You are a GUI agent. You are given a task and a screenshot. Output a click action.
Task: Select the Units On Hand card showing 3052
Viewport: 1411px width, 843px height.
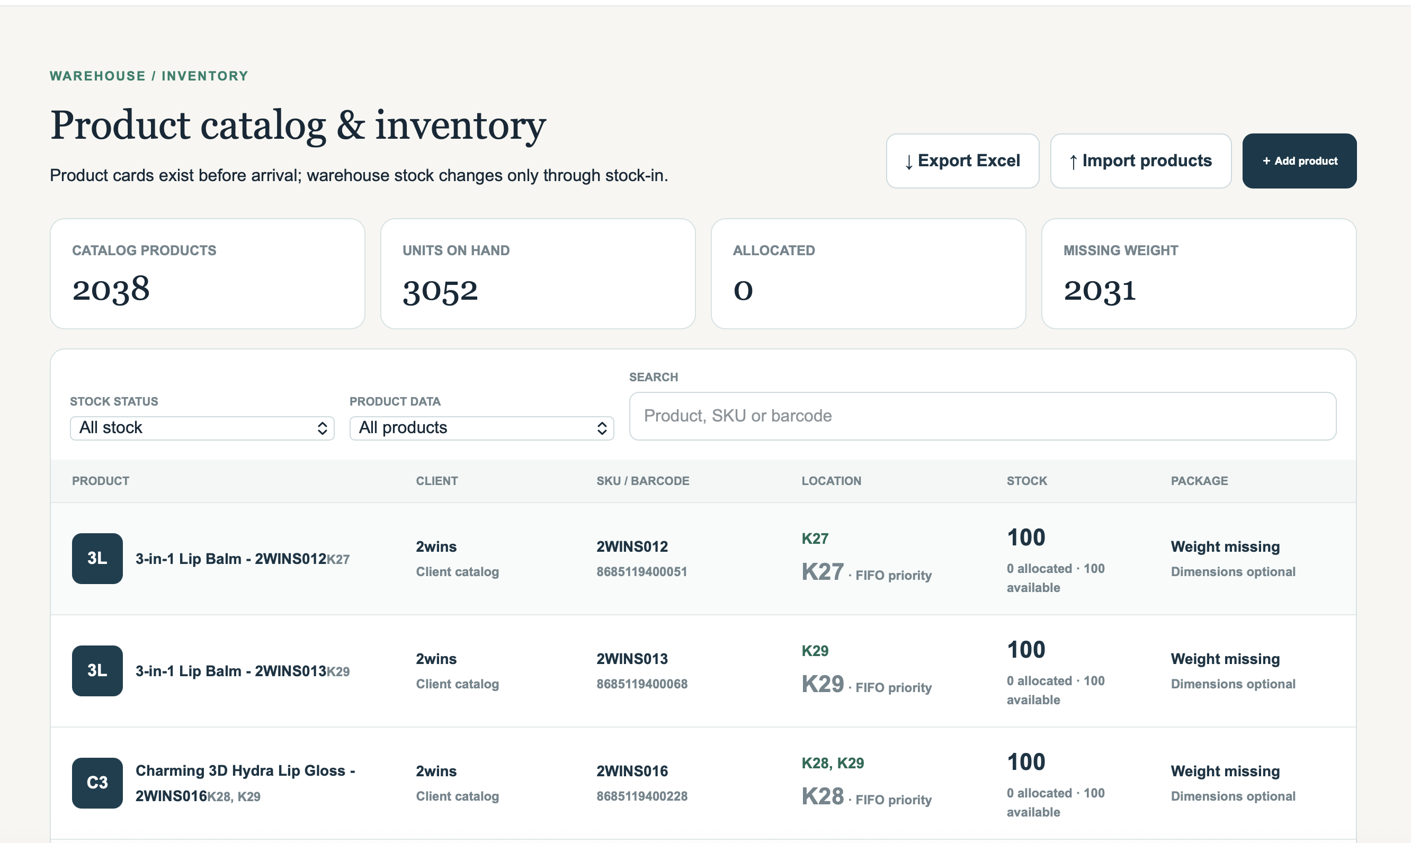pos(538,274)
